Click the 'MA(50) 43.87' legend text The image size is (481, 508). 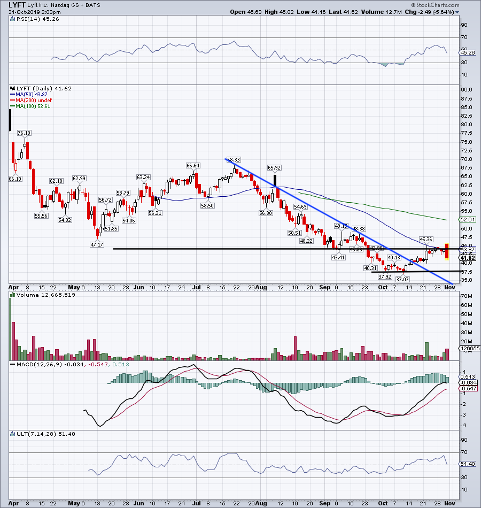(32, 94)
